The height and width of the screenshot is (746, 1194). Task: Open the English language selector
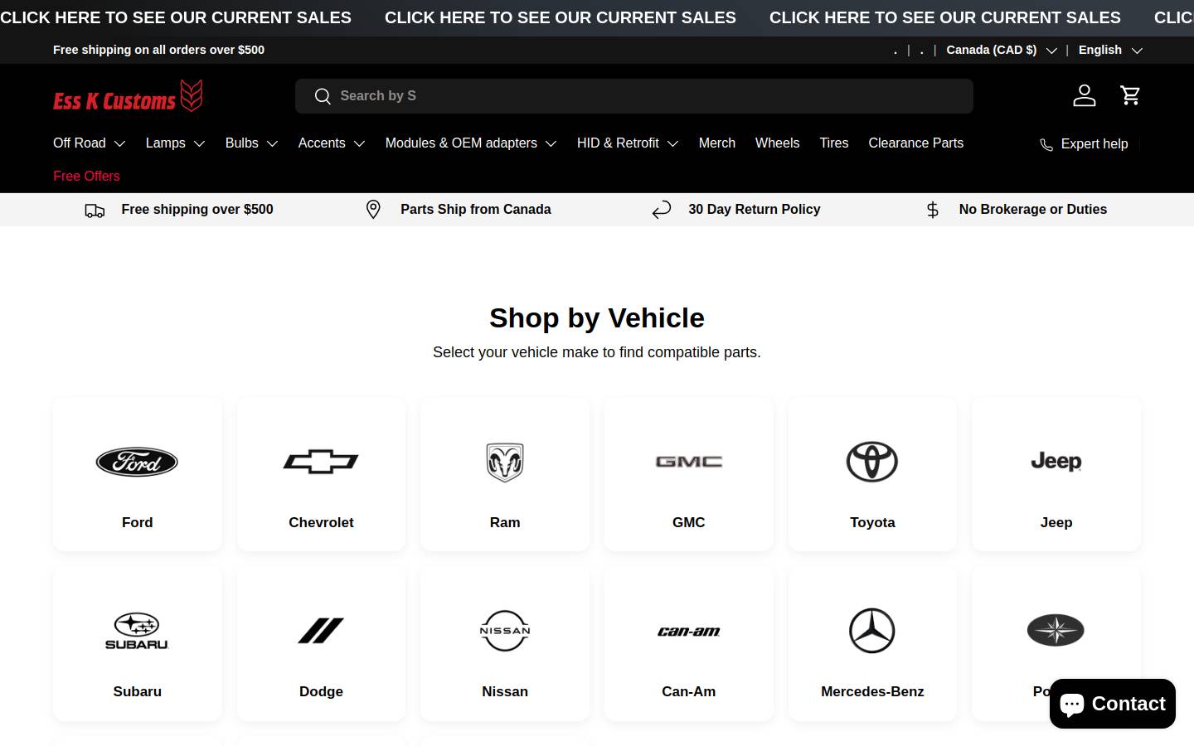coord(1110,50)
